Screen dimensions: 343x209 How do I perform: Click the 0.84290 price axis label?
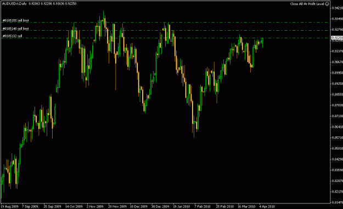338,159
